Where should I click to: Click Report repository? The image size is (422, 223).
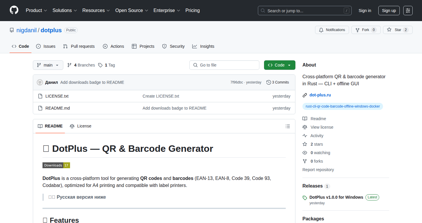(x=318, y=170)
